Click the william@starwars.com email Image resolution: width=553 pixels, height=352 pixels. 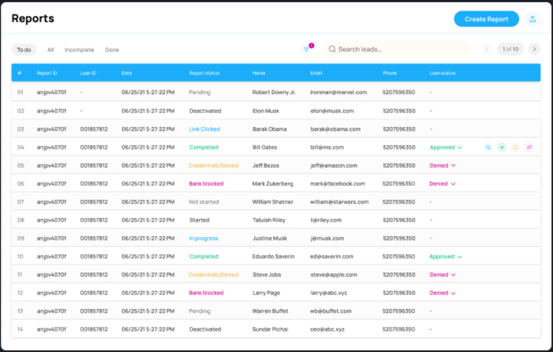click(339, 202)
